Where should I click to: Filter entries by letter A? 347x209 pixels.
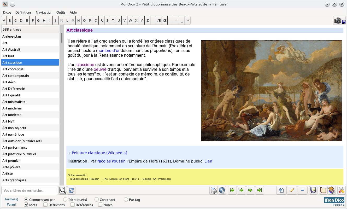4,20
